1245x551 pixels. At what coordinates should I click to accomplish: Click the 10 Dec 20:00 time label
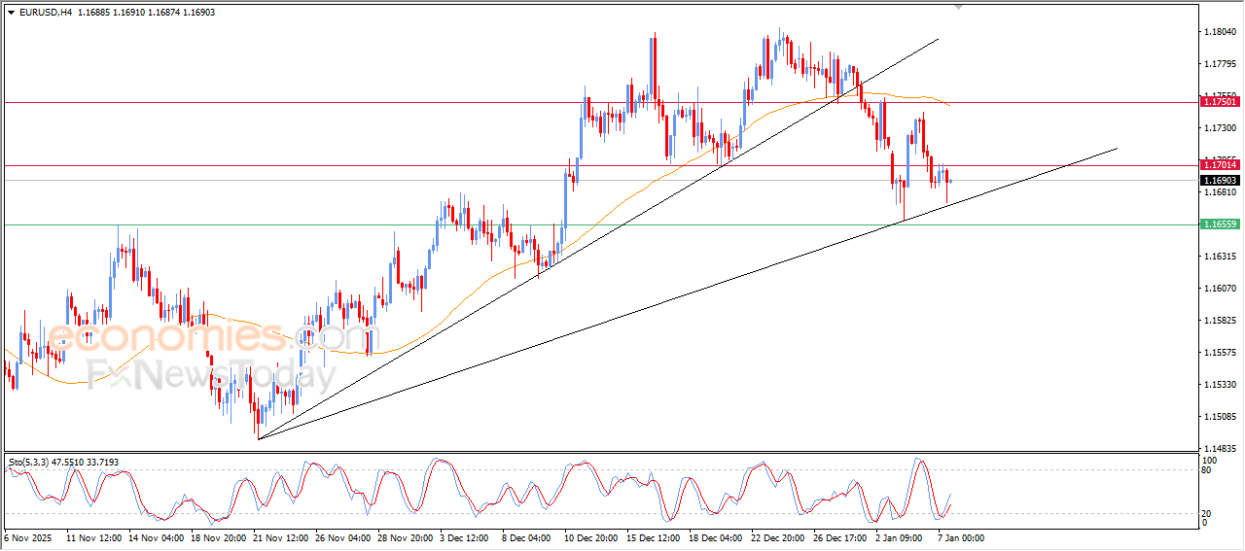(x=591, y=537)
